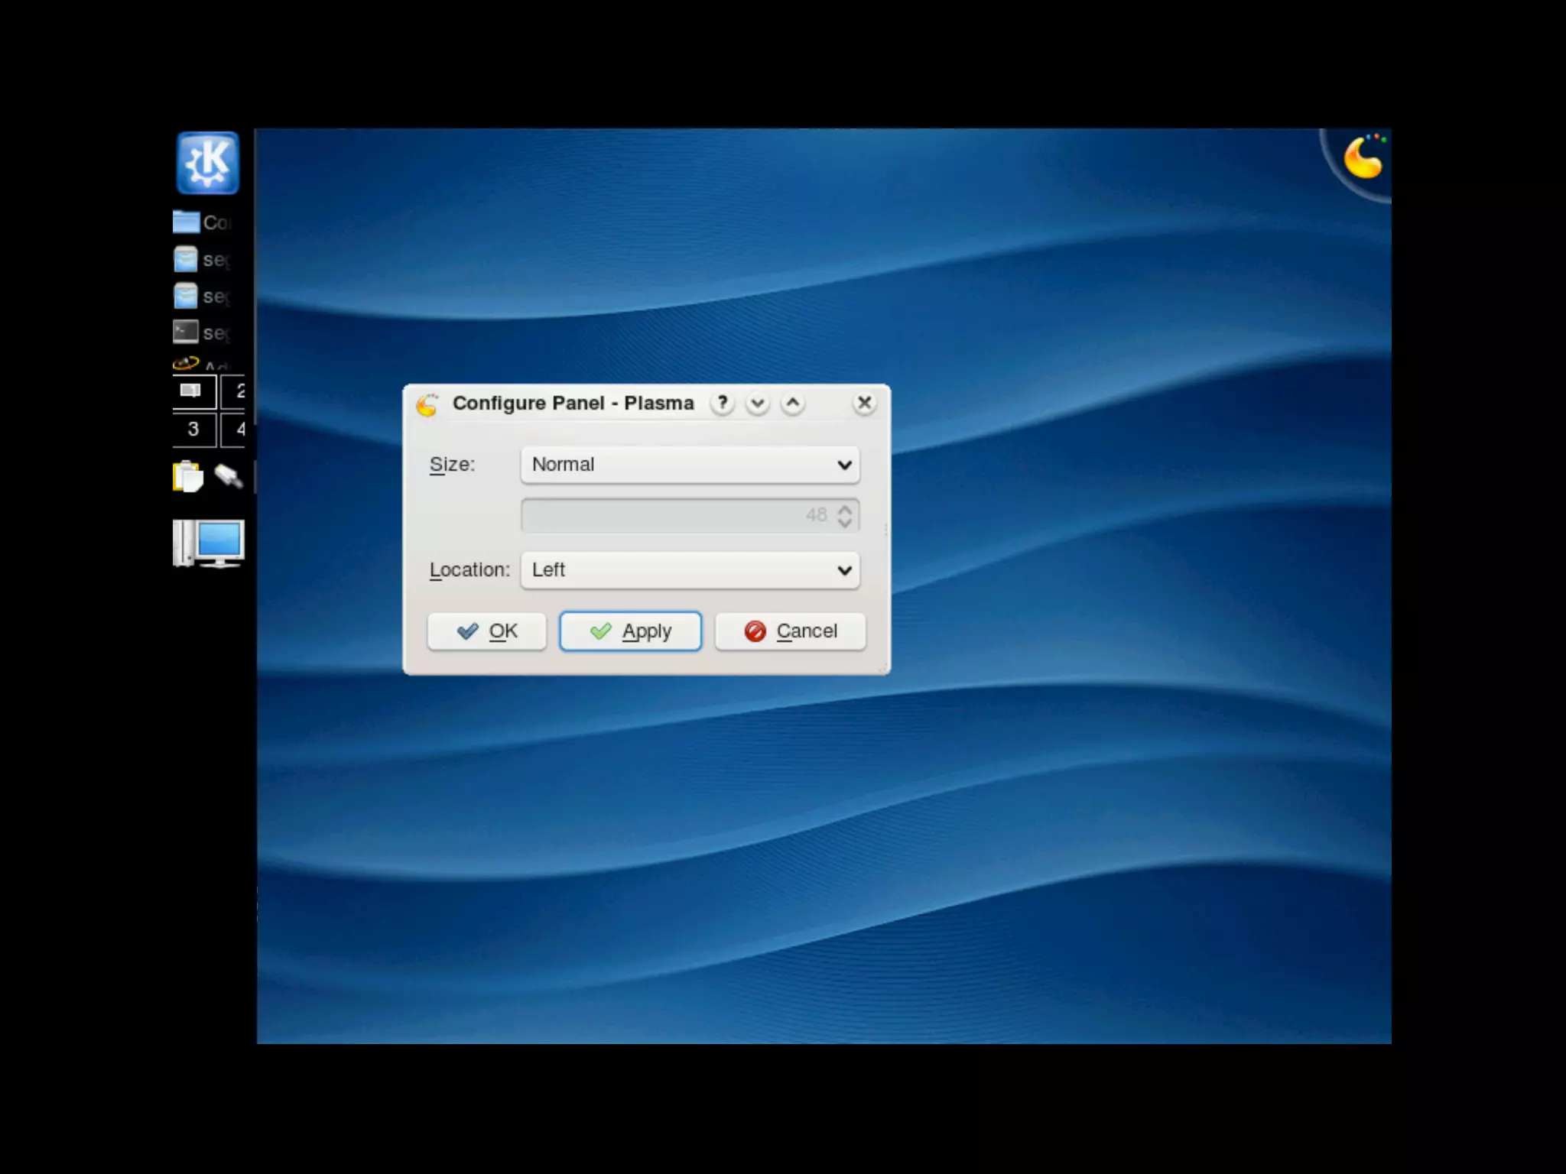
Task: Close the Configure Panel window
Action: [864, 403]
